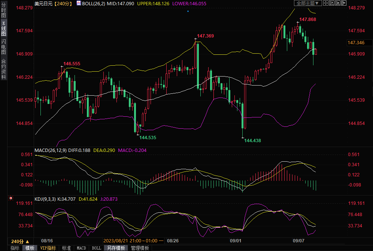Expand the 240分 period selector
This screenshot has width=373, height=251.
(x=20, y=241)
